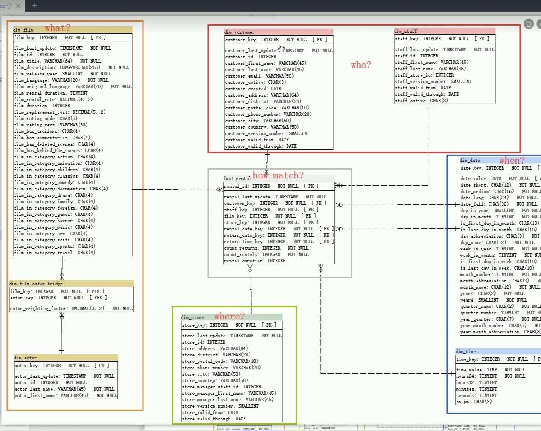Select the dim_film table header
This screenshot has height=431, width=541.
73,30
